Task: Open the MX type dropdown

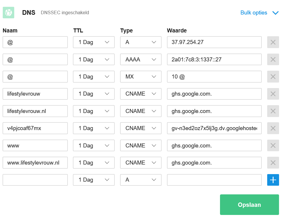Action: click(141, 77)
